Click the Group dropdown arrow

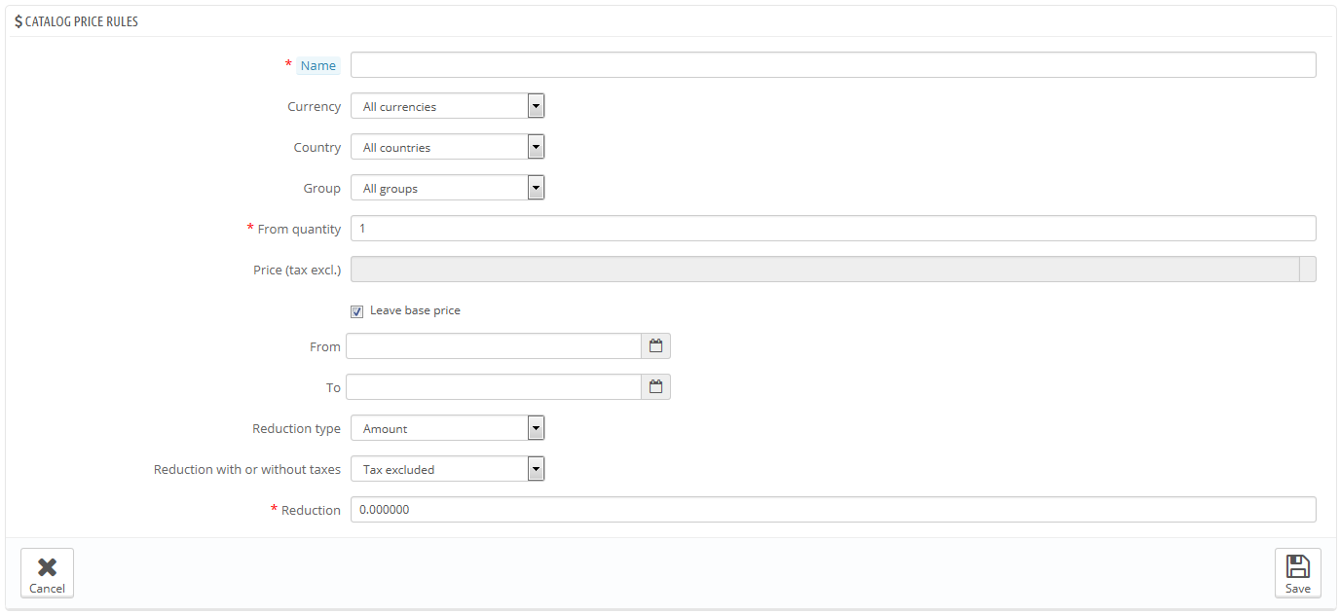[x=535, y=187]
